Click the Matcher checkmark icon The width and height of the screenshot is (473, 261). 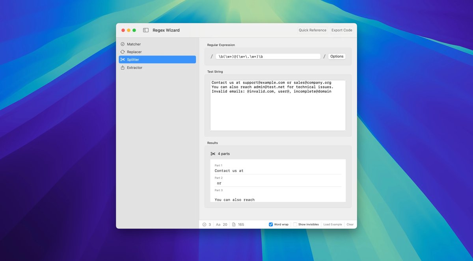(123, 44)
